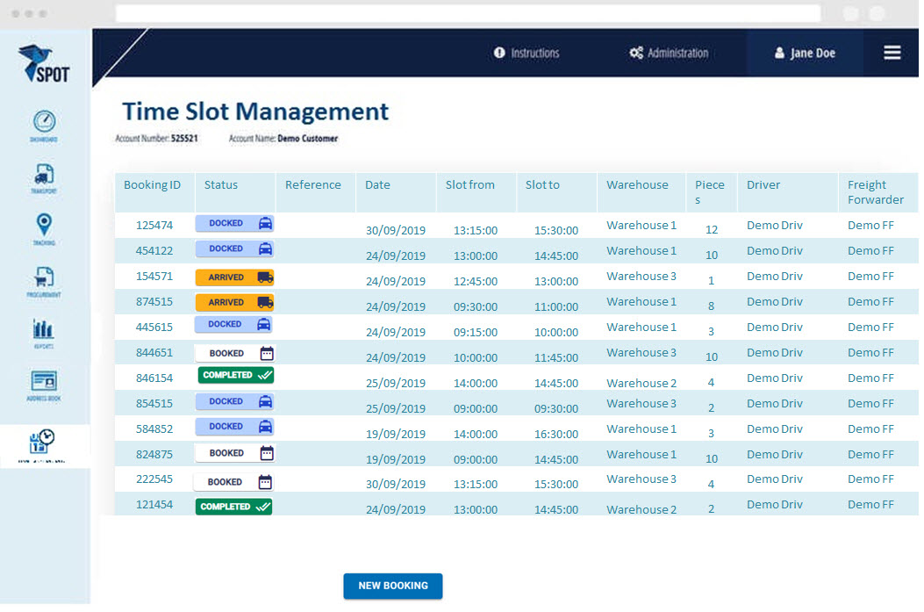
Task: Open the Address Book icon
Action: [x=45, y=383]
